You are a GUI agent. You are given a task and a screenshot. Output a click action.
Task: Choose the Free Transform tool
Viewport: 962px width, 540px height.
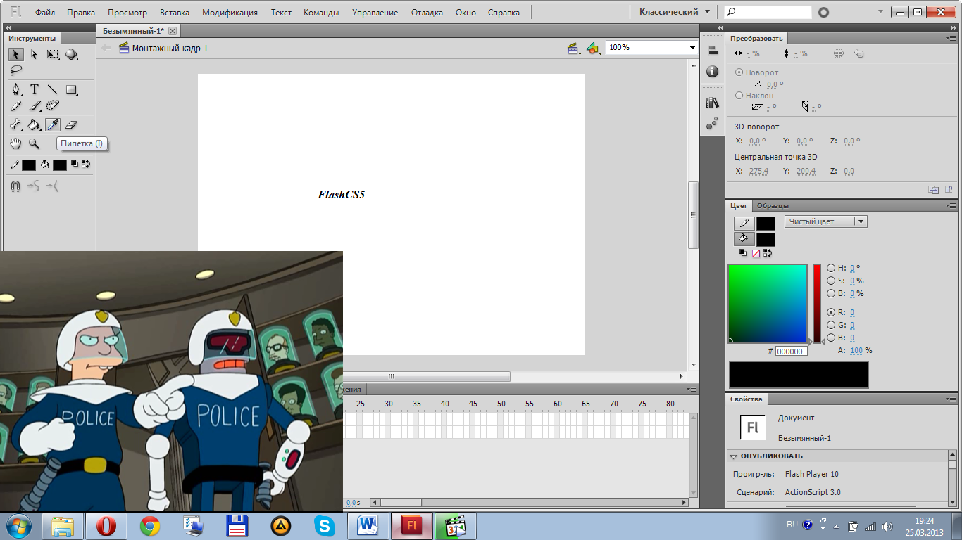coord(53,54)
